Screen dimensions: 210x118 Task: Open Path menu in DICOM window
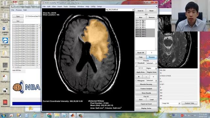click(25, 10)
